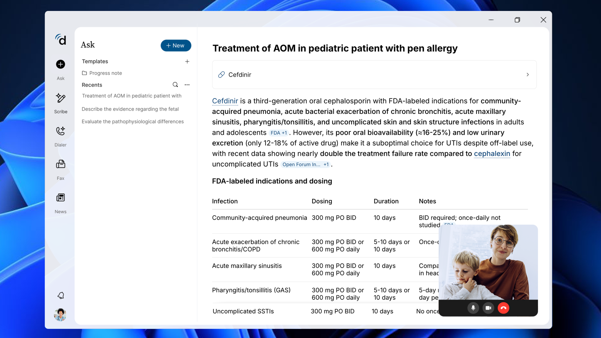This screenshot has height=338, width=601.
Task: Click the Templates section label
Action: 95,61
